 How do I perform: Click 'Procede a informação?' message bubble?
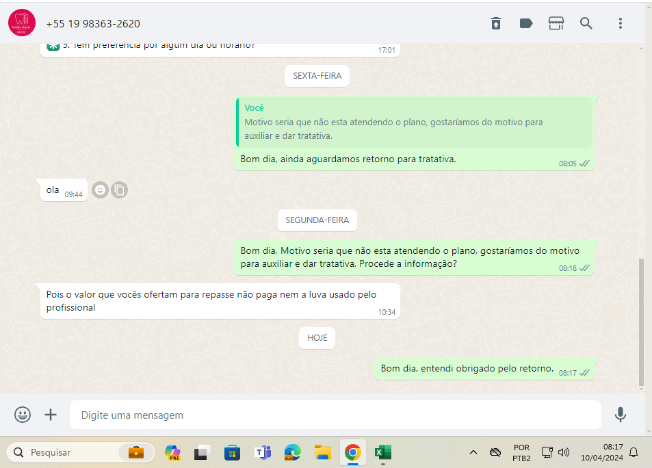click(414, 257)
